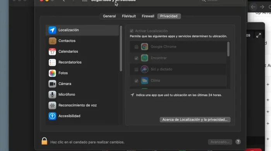The height and width of the screenshot is (151, 271).
Task: Click the Encontrar app name
Action: [x=159, y=58]
